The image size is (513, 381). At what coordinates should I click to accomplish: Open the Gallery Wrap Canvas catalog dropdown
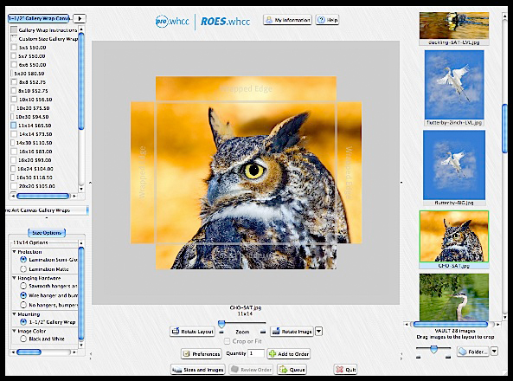39,18
